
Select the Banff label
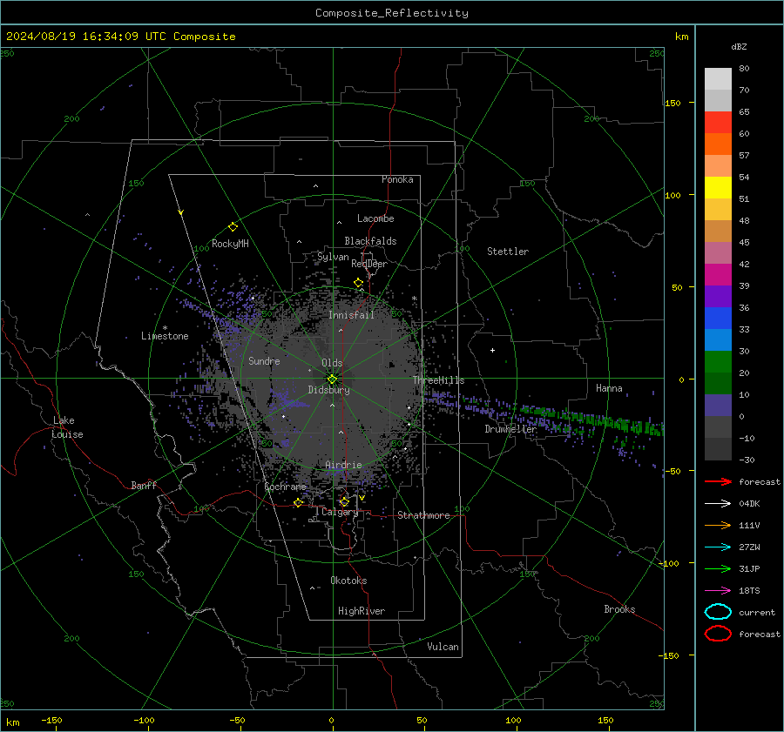point(144,485)
